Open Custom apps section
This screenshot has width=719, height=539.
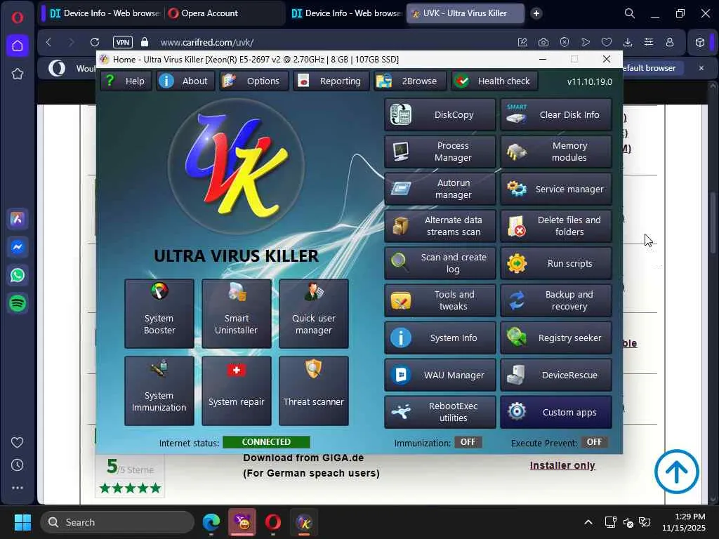556,412
